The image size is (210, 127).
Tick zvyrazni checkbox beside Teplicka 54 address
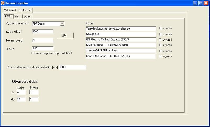160,51
